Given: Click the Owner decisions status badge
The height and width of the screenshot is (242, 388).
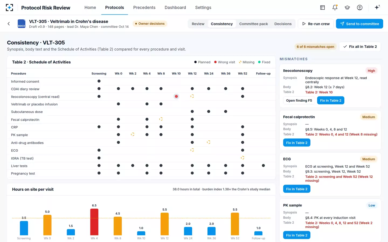Looking at the screenshot, I should click(x=150, y=24).
